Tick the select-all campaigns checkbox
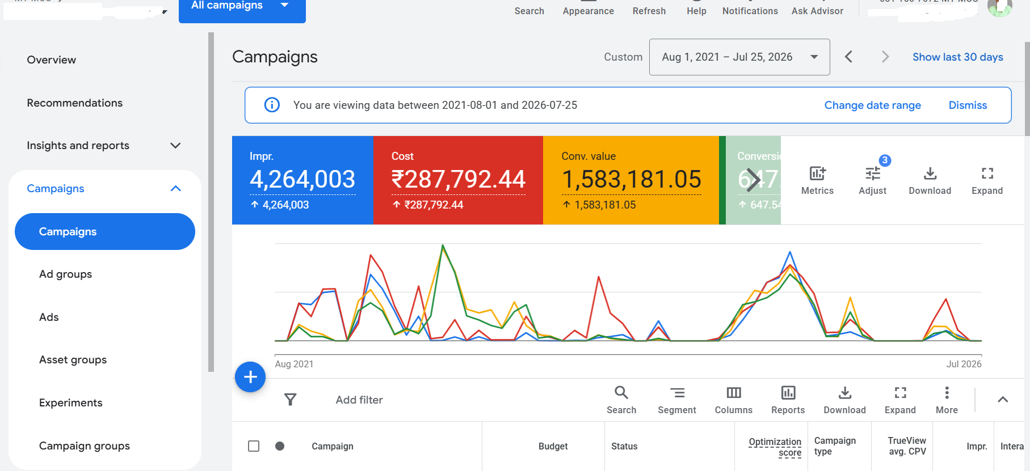This screenshot has width=1030, height=471. pos(254,446)
